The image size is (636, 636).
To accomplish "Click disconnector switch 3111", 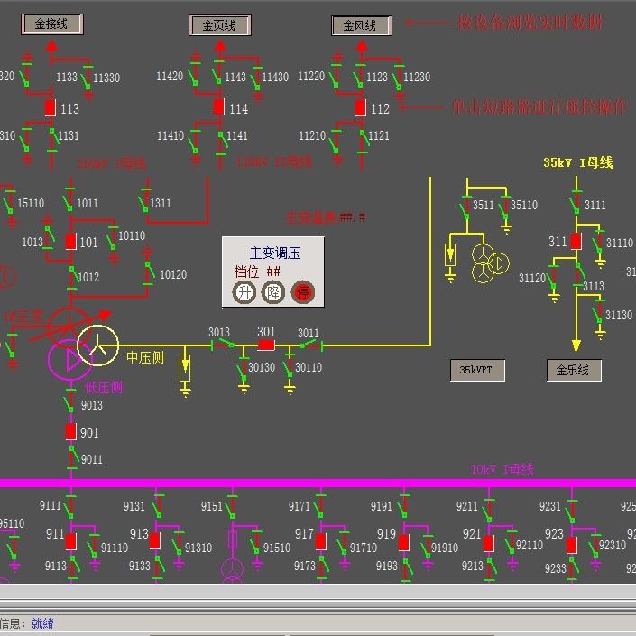I will coord(576,202).
